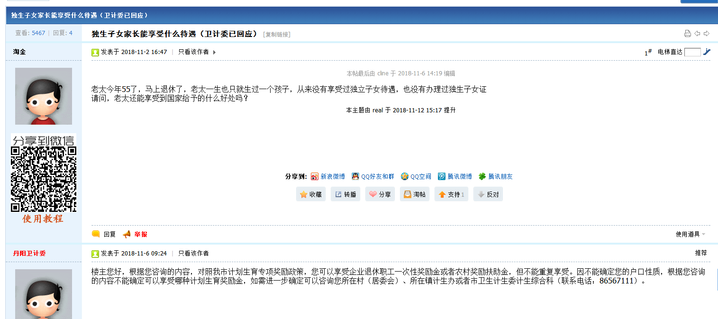Go to next thread with right arrow icon
The width and height of the screenshot is (718, 319).
pos(707,34)
